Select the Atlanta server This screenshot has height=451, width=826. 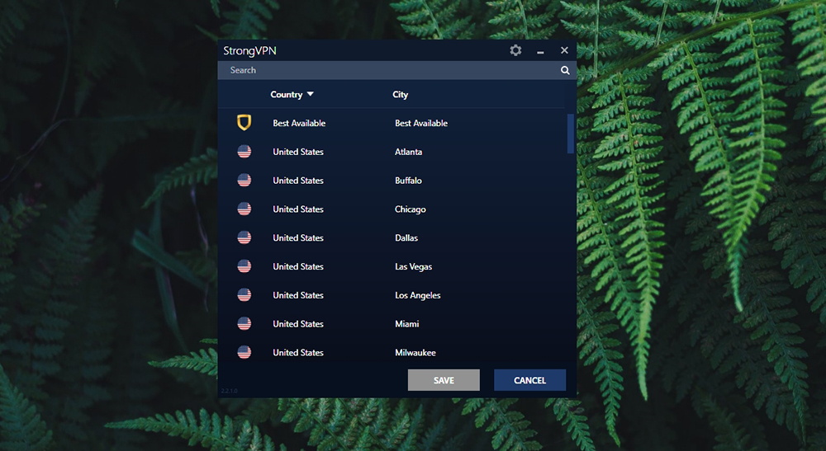(408, 152)
